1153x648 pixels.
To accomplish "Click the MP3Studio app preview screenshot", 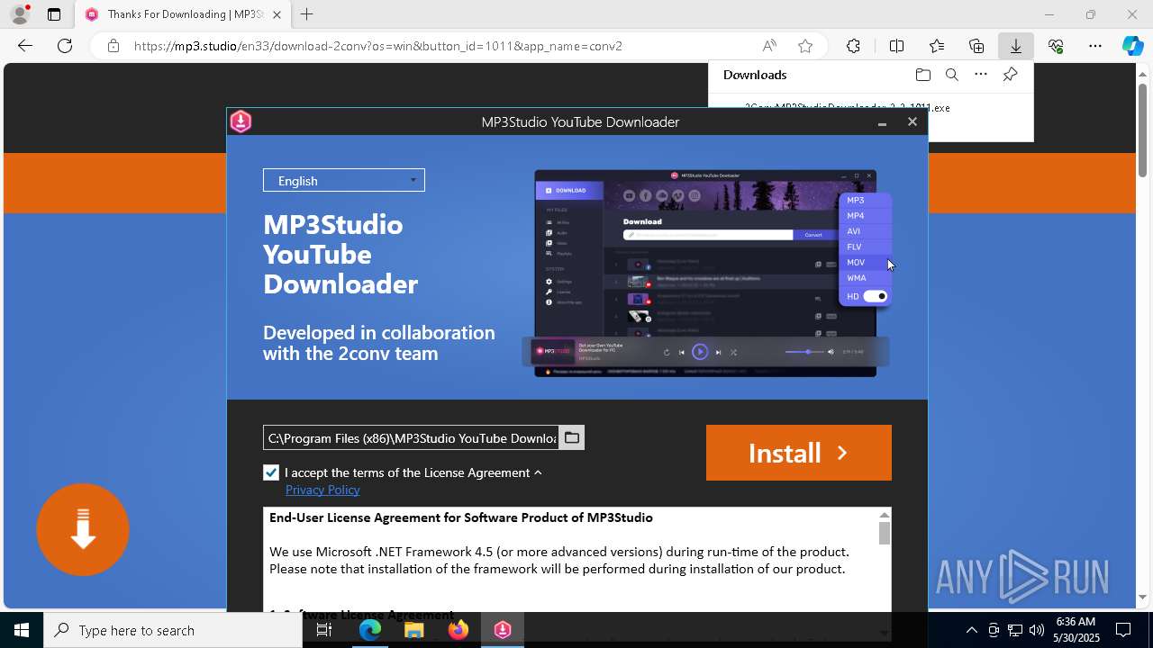I will [705, 273].
